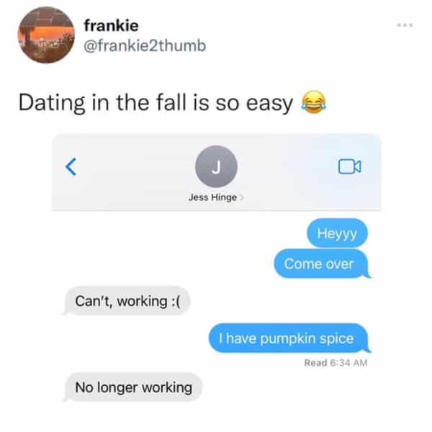Click the conversation header bar of the screenshot

(216, 171)
